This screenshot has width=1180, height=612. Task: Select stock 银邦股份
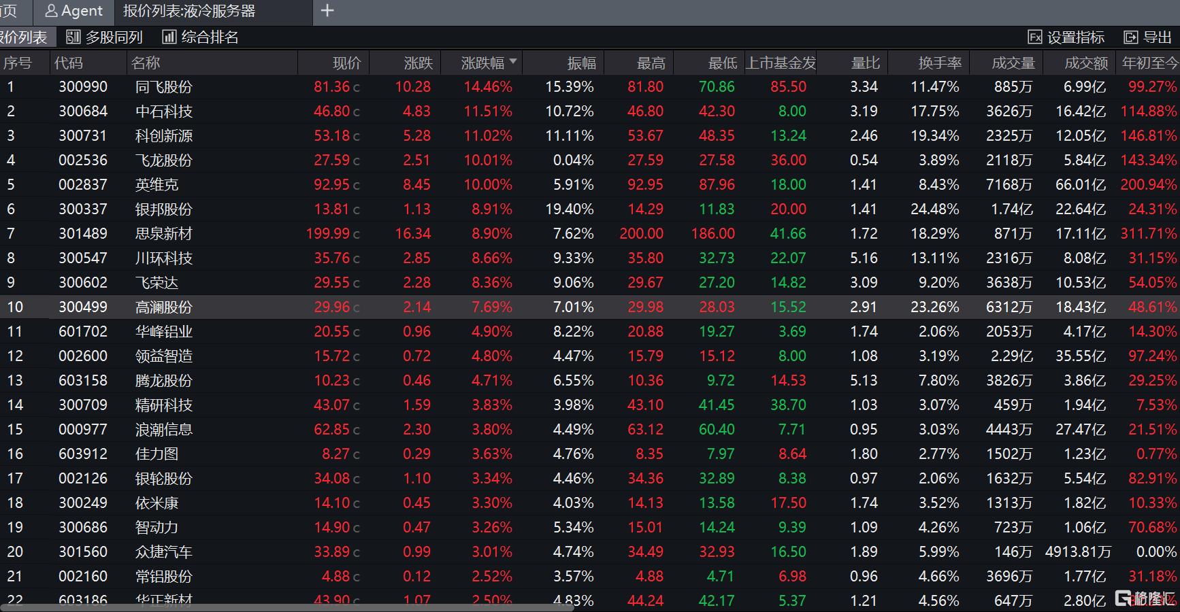tap(164, 209)
